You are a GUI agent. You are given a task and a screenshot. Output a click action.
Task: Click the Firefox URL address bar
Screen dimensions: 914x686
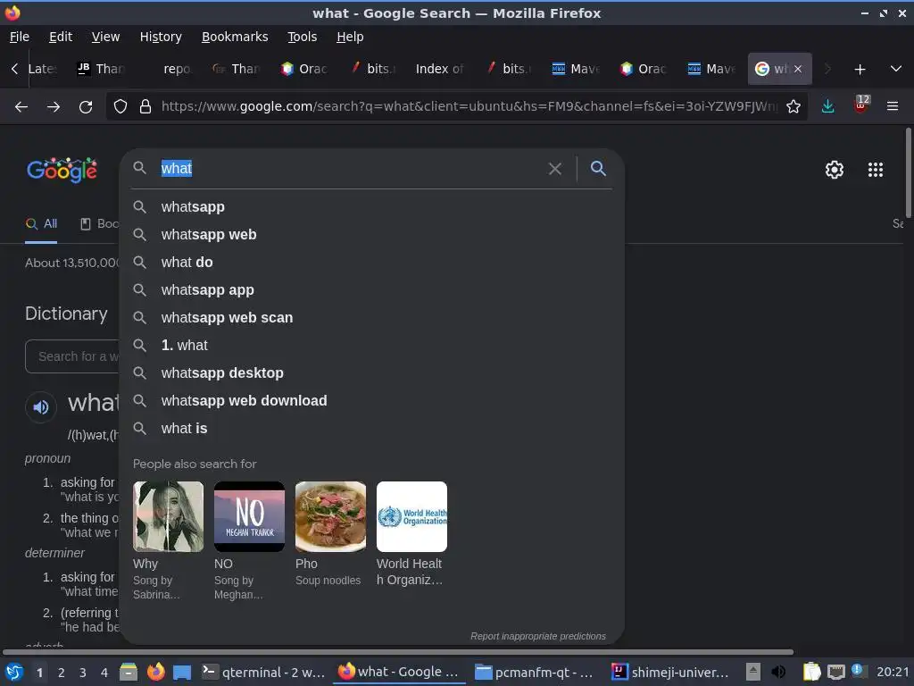(x=469, y=107)
